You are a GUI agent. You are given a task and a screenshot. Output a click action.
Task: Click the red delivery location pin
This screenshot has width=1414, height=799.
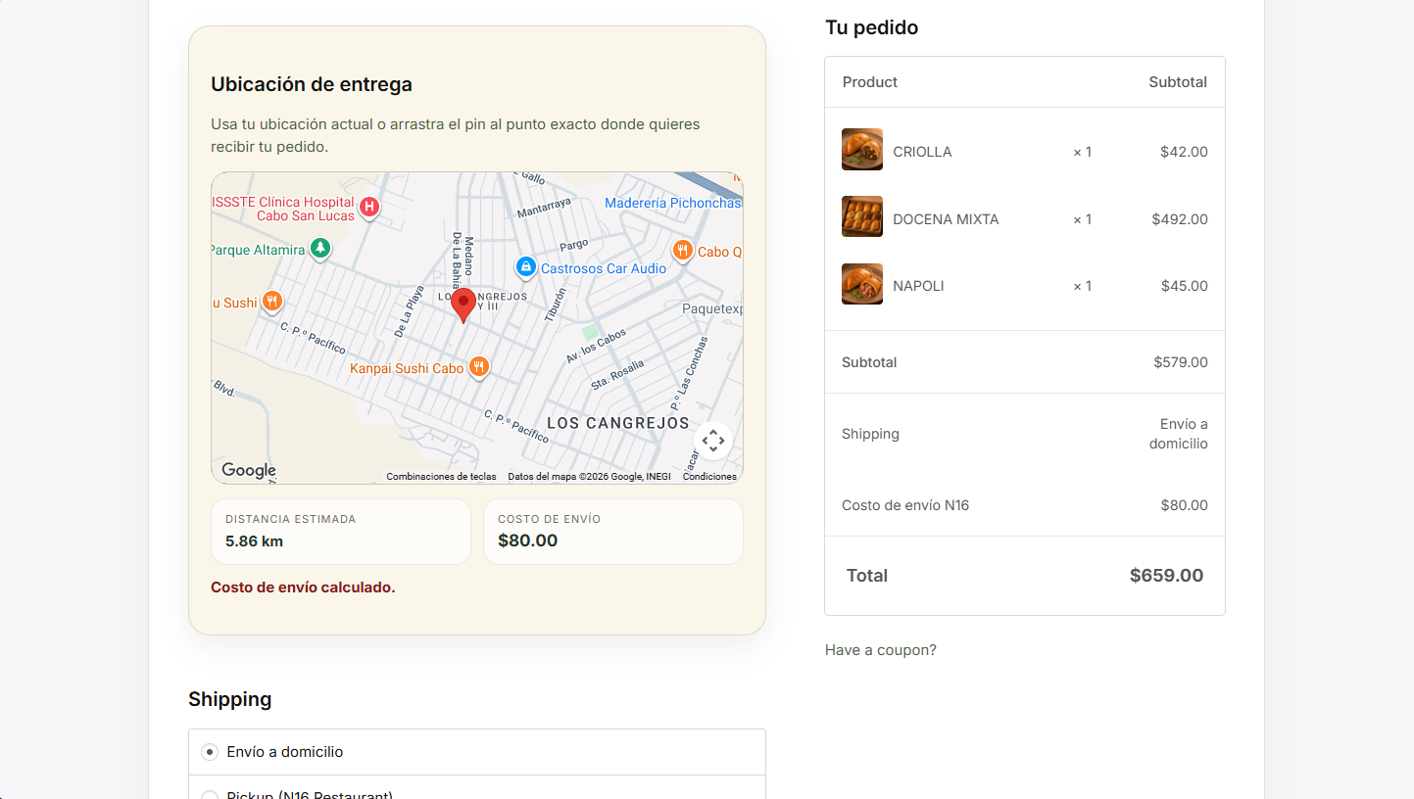[x=463, y=305]
